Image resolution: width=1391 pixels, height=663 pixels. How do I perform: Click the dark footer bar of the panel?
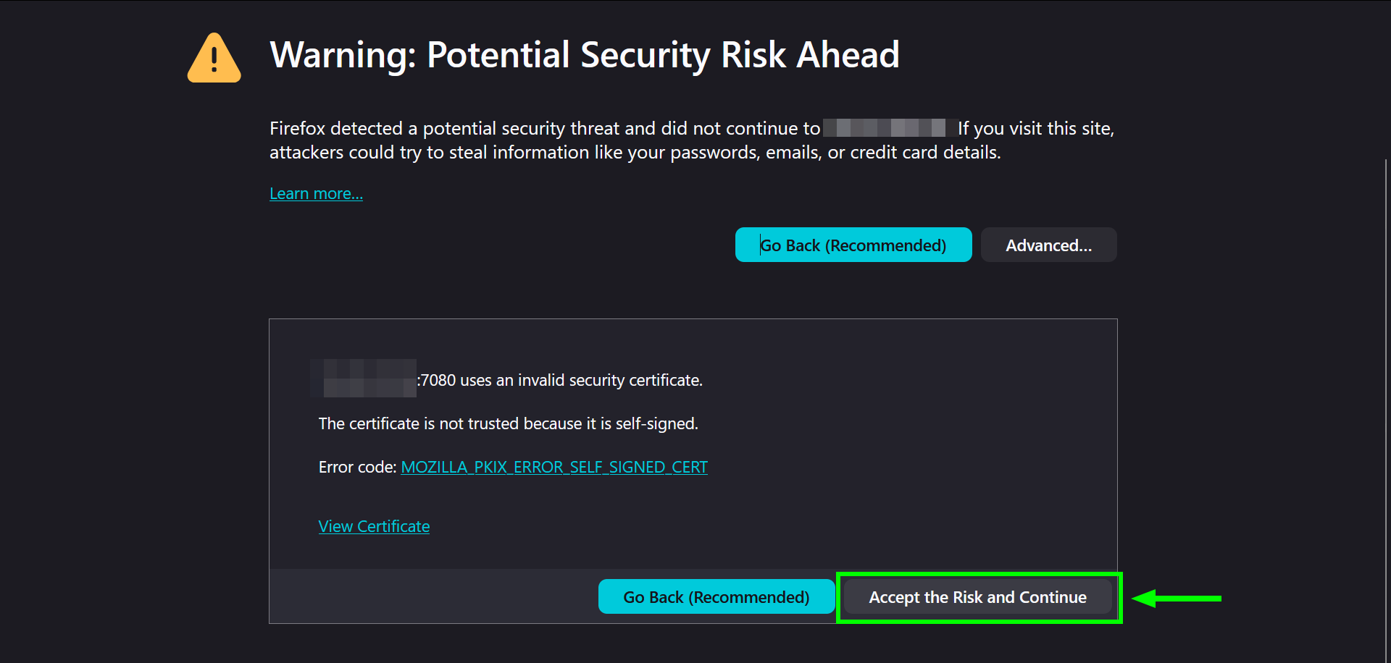click(x=435, y=596)
